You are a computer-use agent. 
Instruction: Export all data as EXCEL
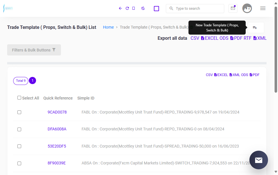pos(210,38)
